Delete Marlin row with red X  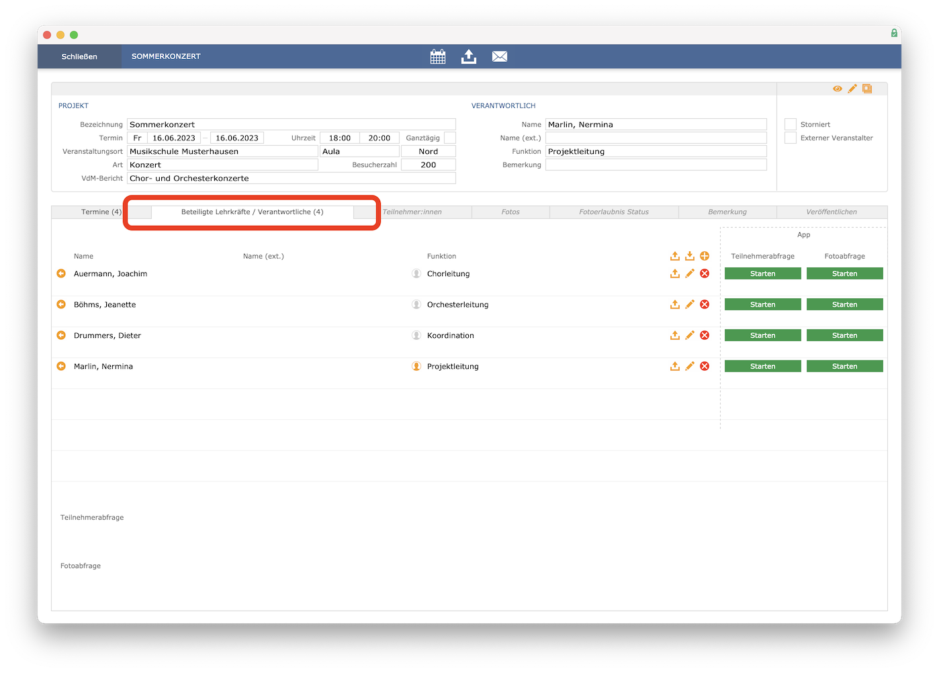click(x=705, y=366)
